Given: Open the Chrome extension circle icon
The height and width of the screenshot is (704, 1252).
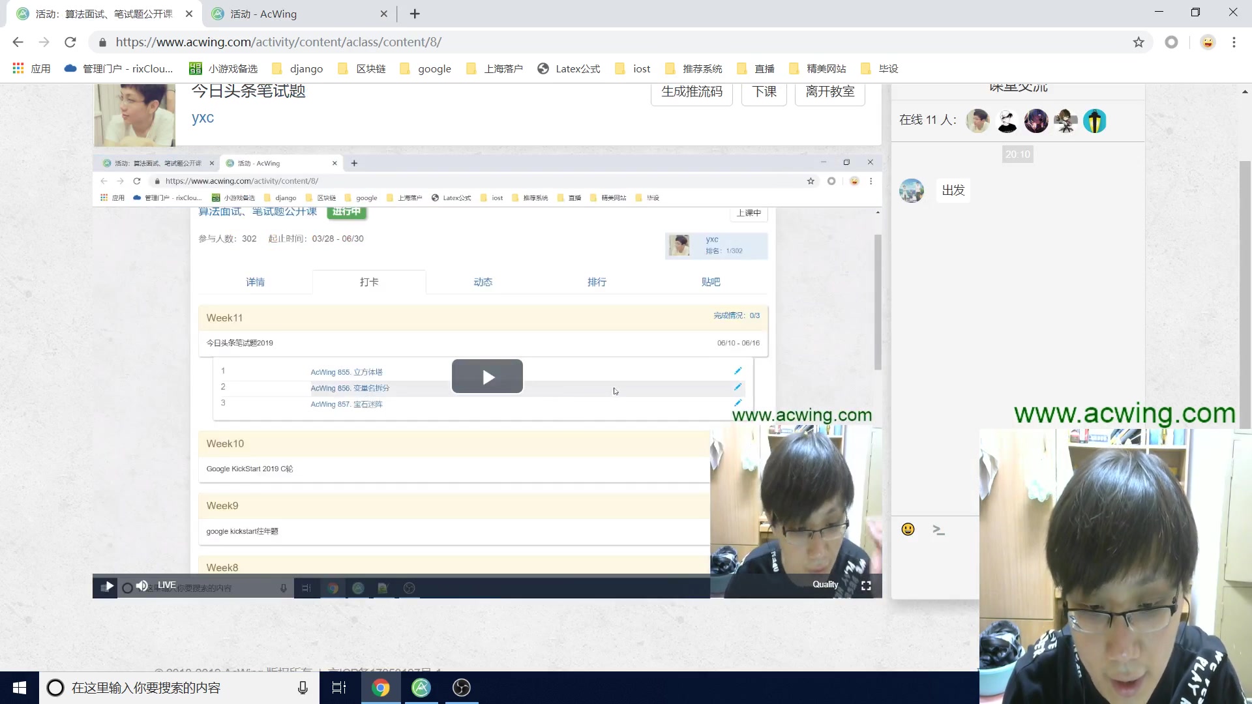Looking at the screenshot, I should [x=1172, y=42].
